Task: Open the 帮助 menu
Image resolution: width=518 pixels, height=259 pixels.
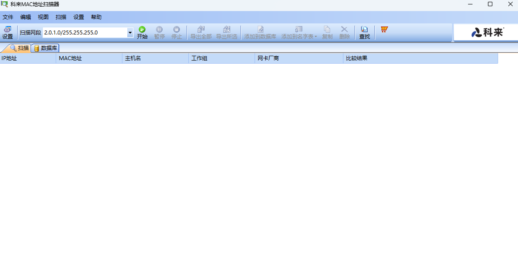Action: (96, 17)
